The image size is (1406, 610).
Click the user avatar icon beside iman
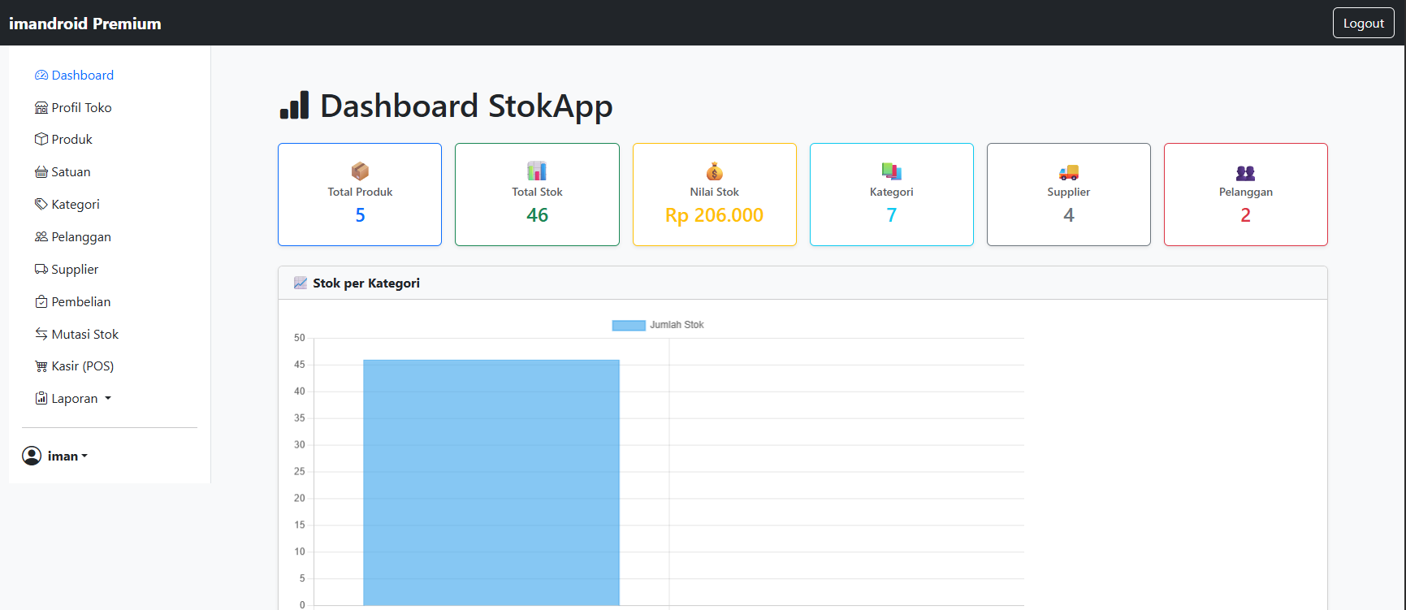(x=32, y=456)
